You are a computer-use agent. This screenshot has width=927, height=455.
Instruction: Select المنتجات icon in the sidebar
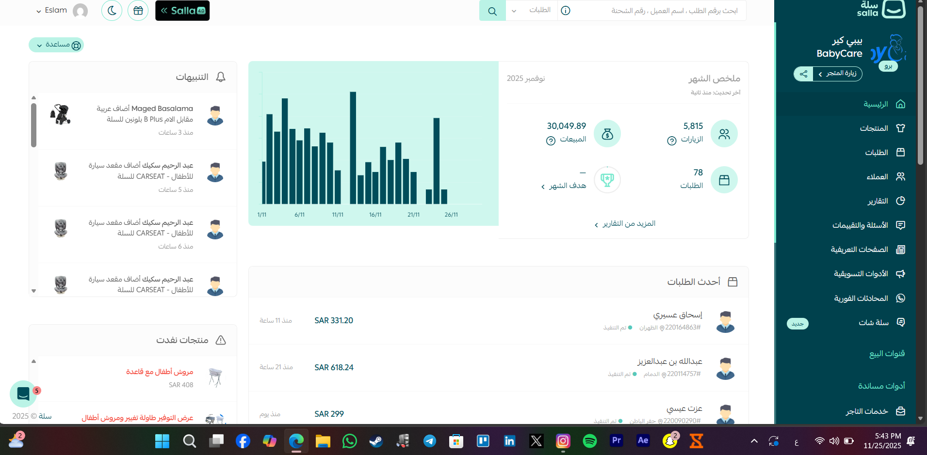coord(901,128)
